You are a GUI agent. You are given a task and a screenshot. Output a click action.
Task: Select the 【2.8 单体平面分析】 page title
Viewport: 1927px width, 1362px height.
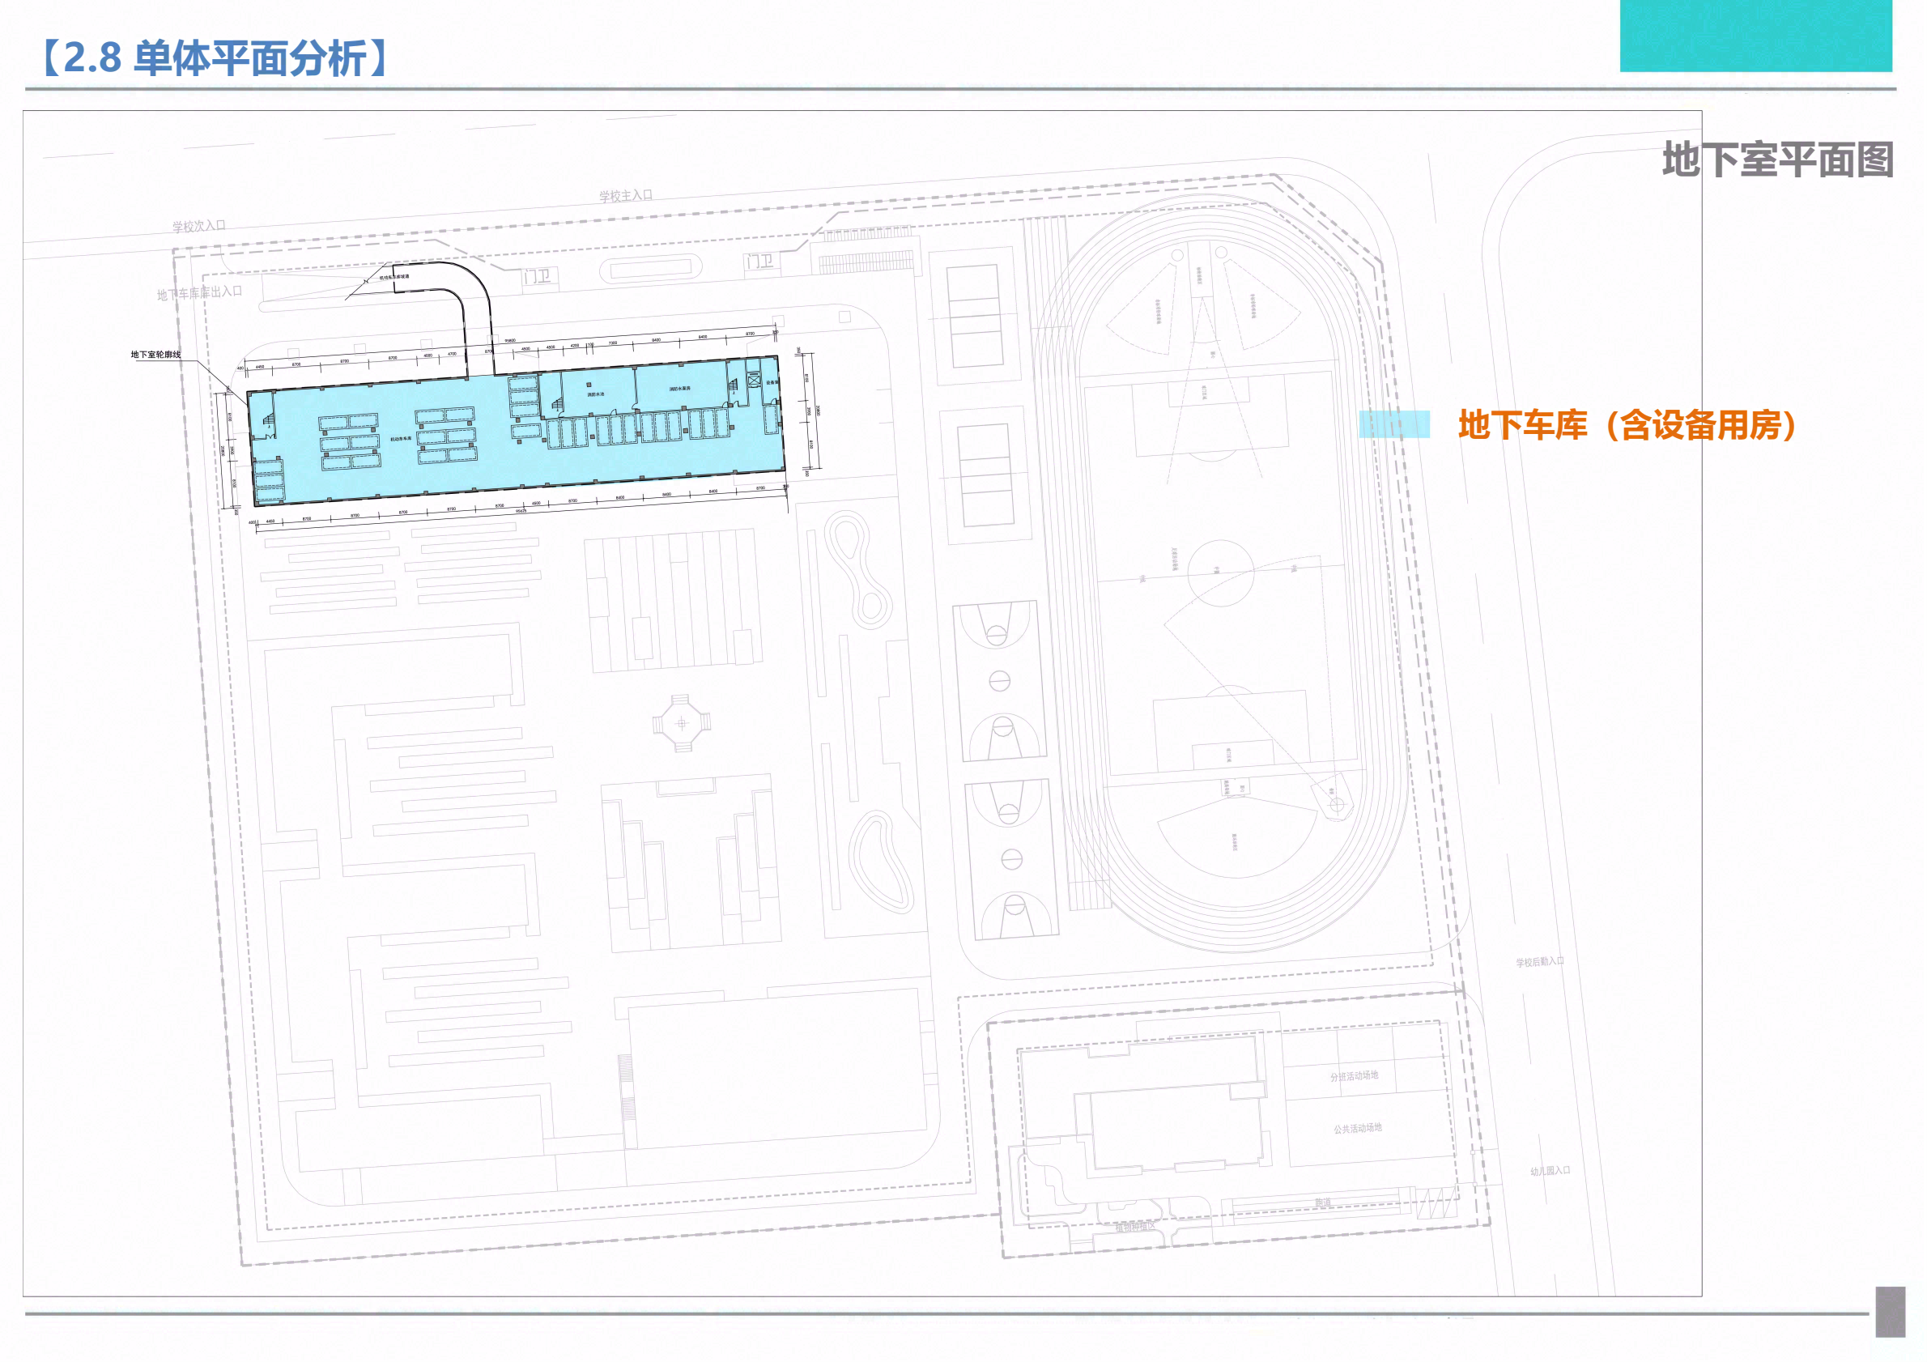coord(214,59)
